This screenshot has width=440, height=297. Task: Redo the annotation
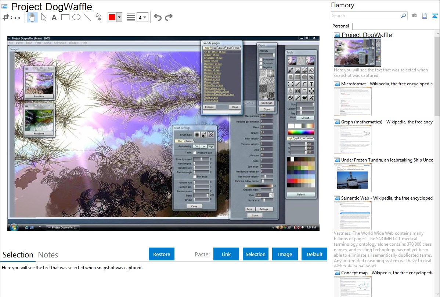click(169, 17)
